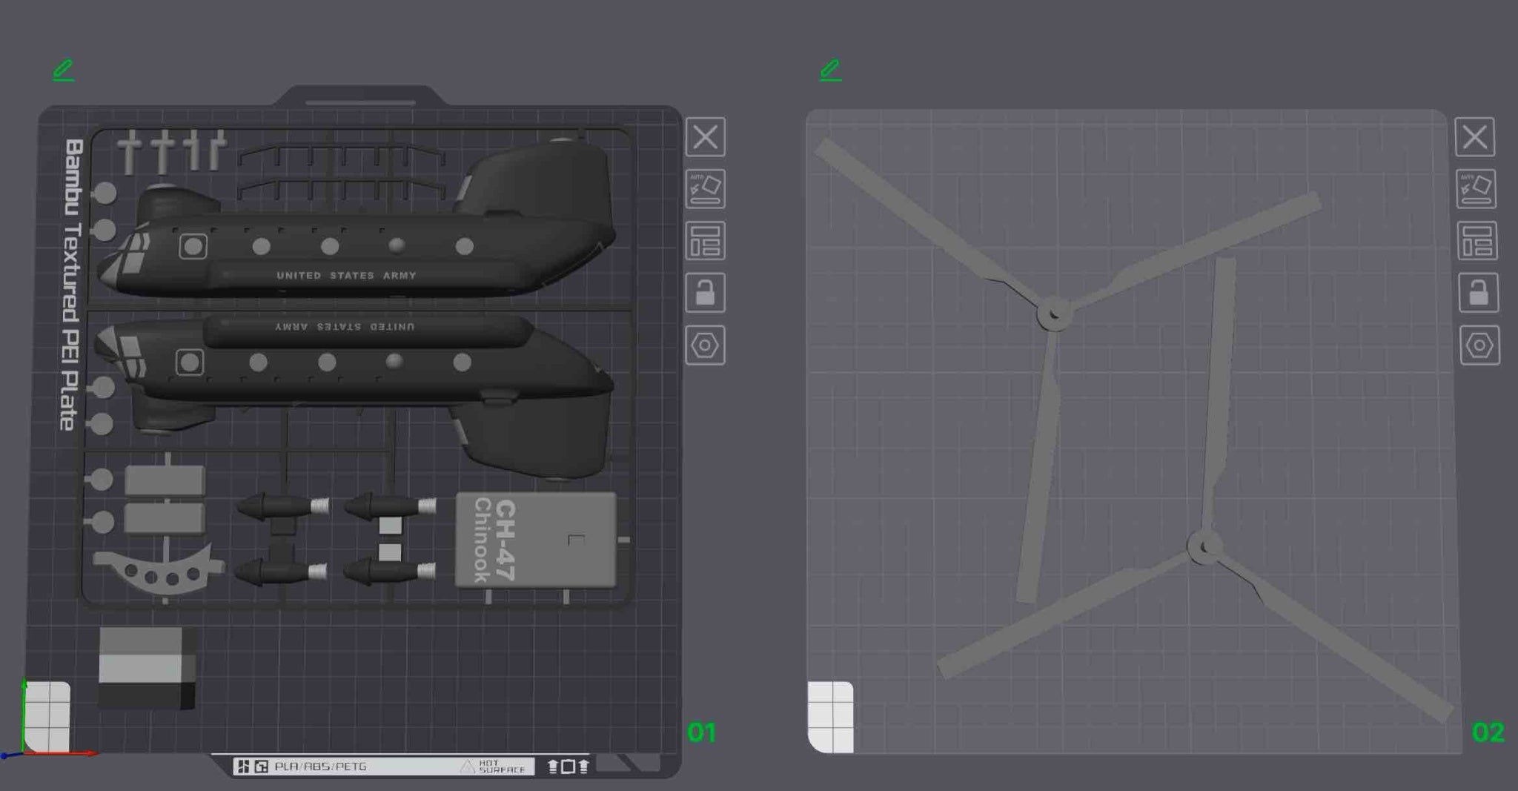
Task: Toggle the lock on plate 01
Action: pyautogui.click(x=705, y=293)
